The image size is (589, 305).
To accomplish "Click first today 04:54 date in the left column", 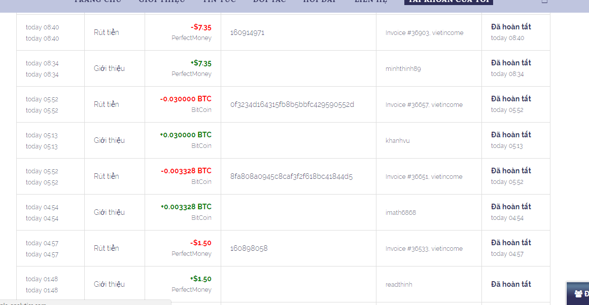I will [x=42, y=207].
